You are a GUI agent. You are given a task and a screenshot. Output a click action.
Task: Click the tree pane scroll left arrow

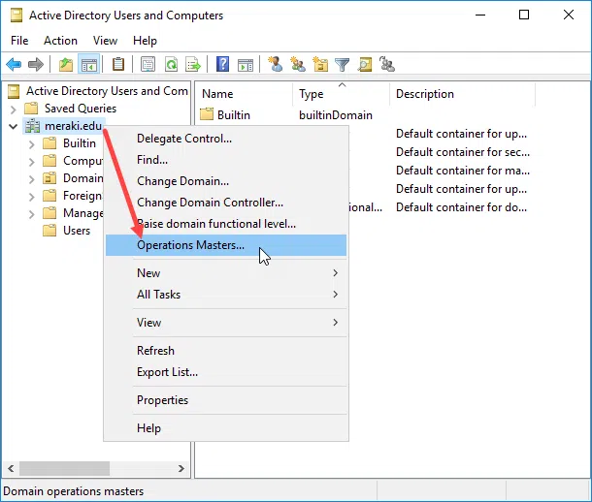(11, 468)
